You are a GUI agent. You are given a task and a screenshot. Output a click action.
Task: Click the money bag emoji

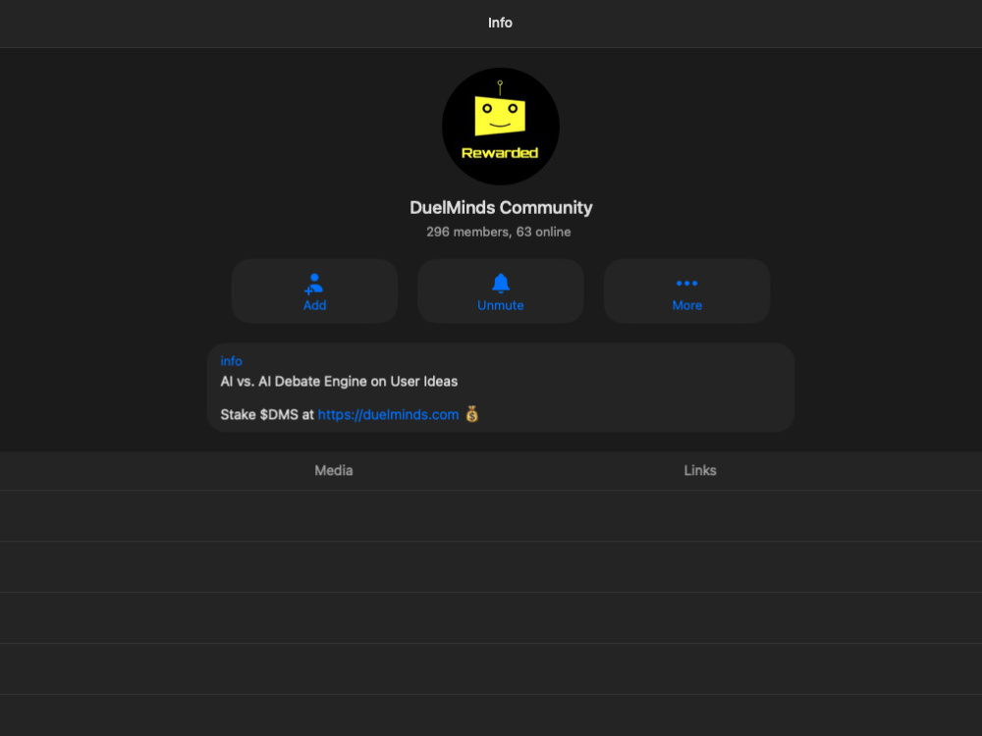tap(472, 414)
